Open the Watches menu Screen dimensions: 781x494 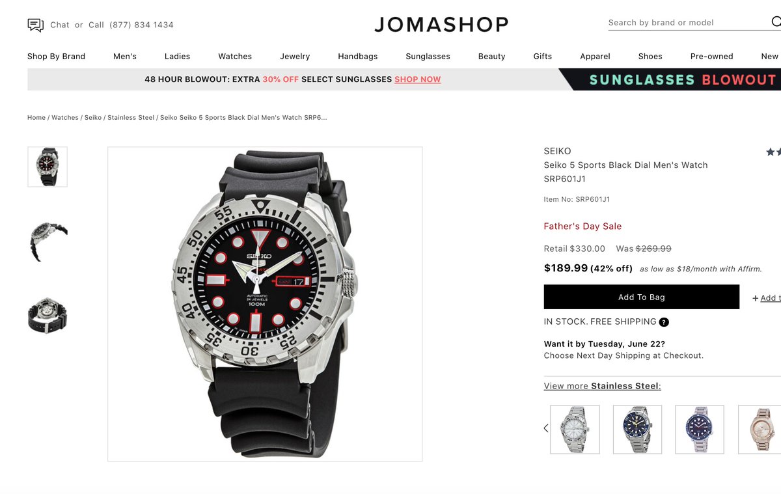pyautogui.click(x=235, y=57)
